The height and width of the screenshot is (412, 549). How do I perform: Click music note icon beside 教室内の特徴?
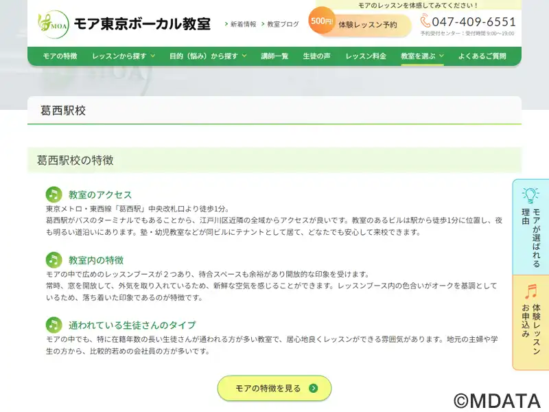coord(54,260)
